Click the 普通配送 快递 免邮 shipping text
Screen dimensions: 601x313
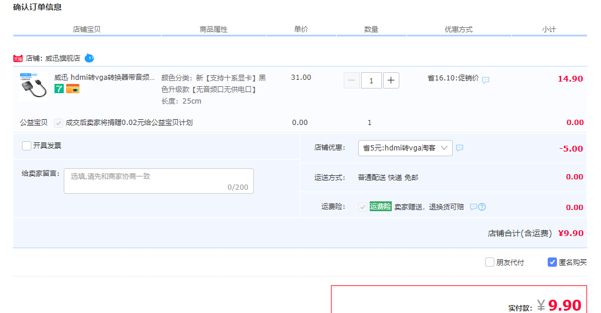(388, 178)
